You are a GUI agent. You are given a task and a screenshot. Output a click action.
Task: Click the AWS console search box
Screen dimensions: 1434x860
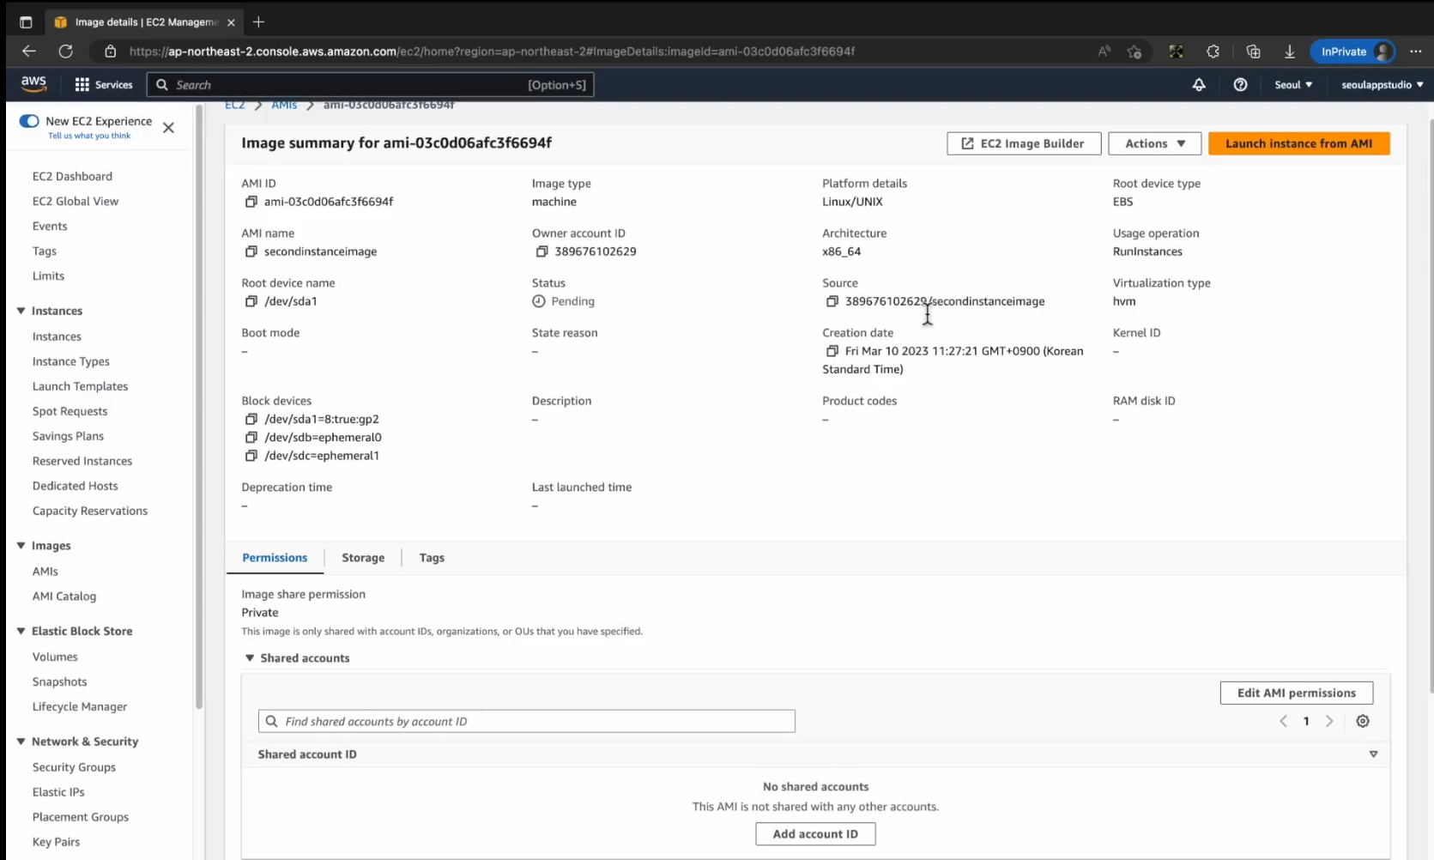coord(371,85)
